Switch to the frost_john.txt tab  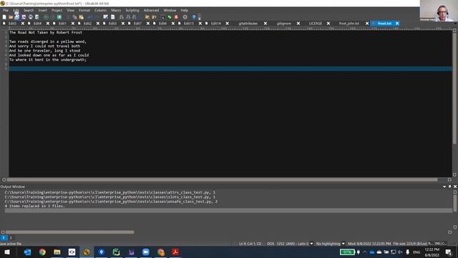point(349,24)
